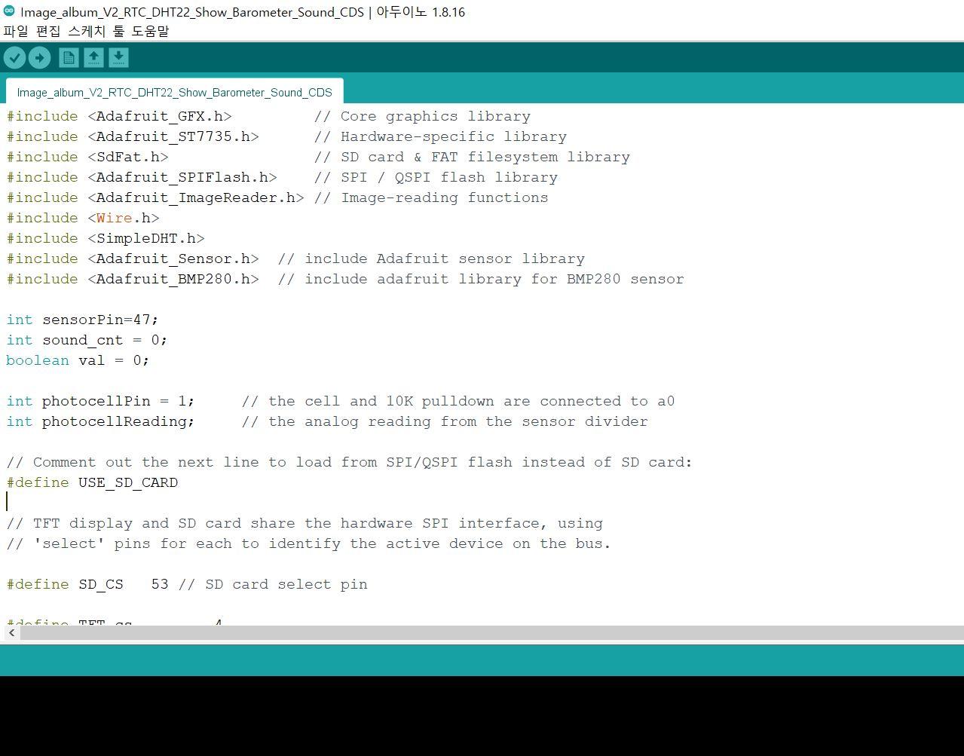Open the 파일 menu
This screenshot has height=756, width=964.
coord(15,31)
